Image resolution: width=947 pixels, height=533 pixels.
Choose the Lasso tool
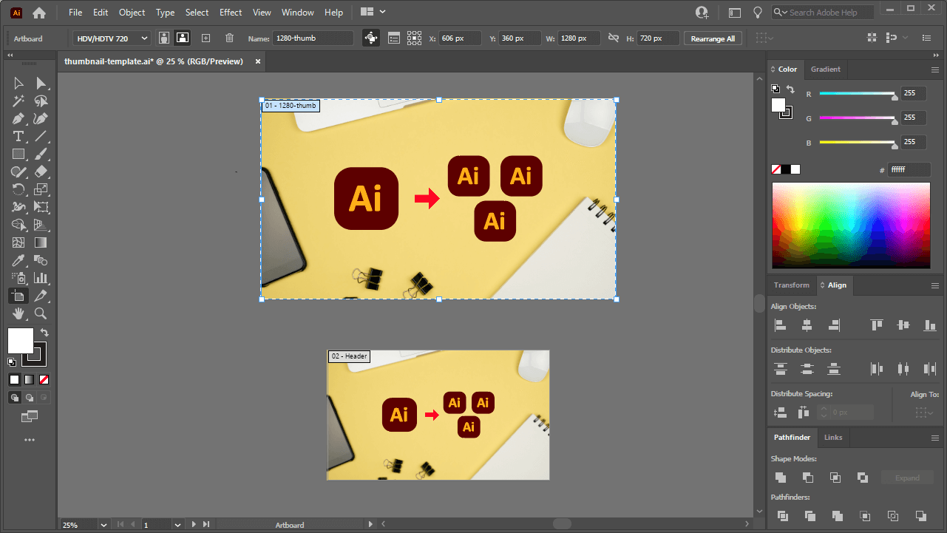pyautogui.click(x=41, y=101)
